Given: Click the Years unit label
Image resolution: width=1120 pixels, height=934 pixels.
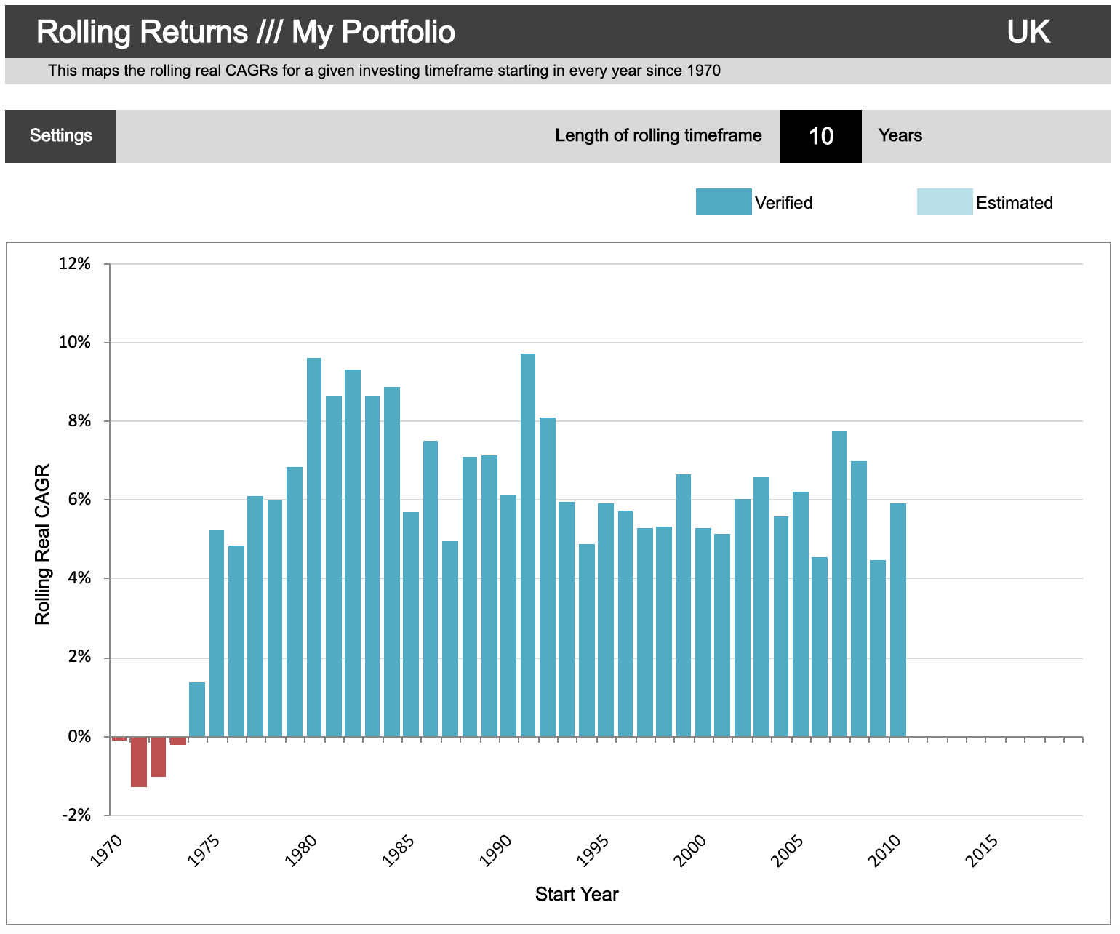Looking at the screenshot, I should [900, 136].
